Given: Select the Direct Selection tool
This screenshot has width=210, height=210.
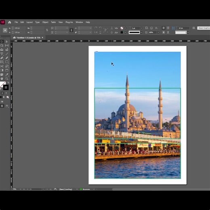Looking at the screenshot, I should (x=7, y=42).
